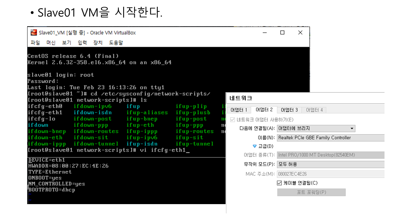Open the 보기 menu
The width and height of the screenshot is (395, 222).
(x=66, y=43)
